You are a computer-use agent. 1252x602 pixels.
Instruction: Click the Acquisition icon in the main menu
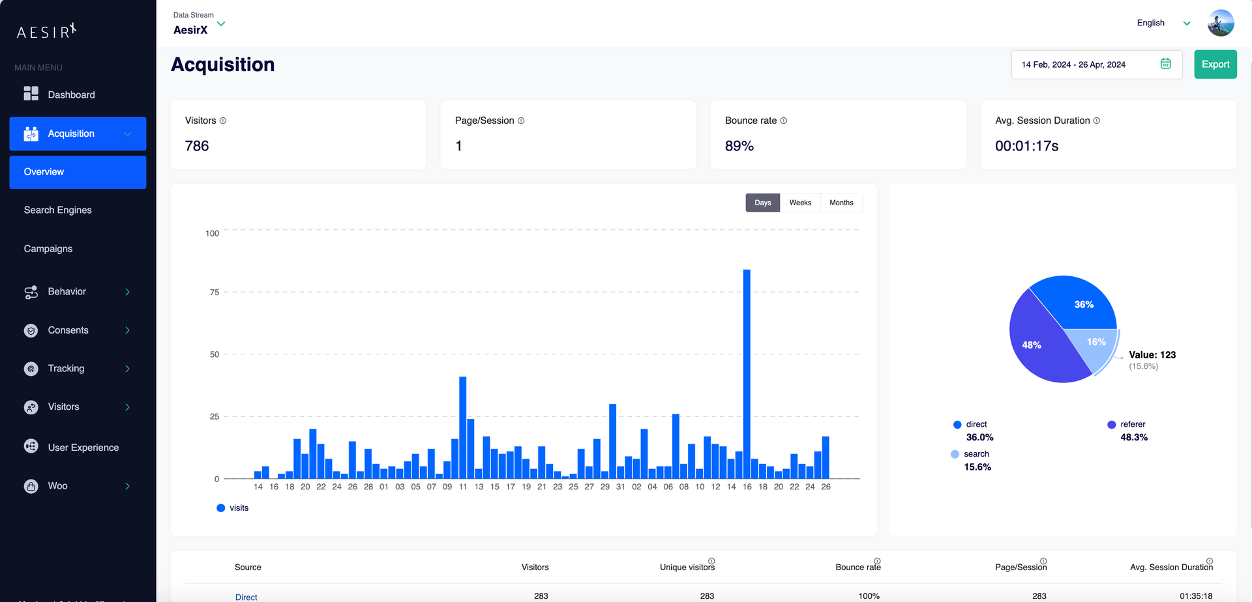[x=31, y=134]
